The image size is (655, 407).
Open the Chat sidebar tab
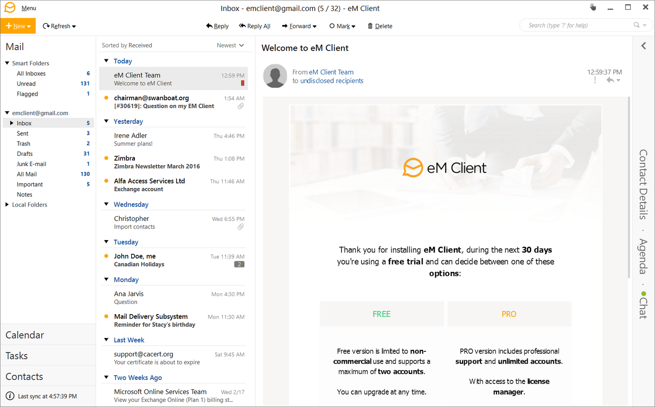(643, 308)
